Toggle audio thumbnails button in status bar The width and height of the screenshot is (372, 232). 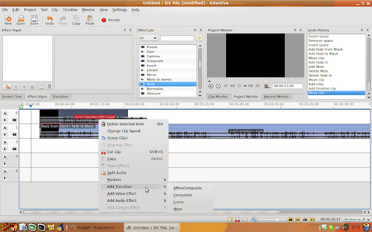tap(298, 220)
